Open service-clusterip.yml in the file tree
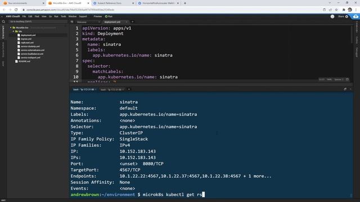The image size is (360, 202). tap(30, 47)
